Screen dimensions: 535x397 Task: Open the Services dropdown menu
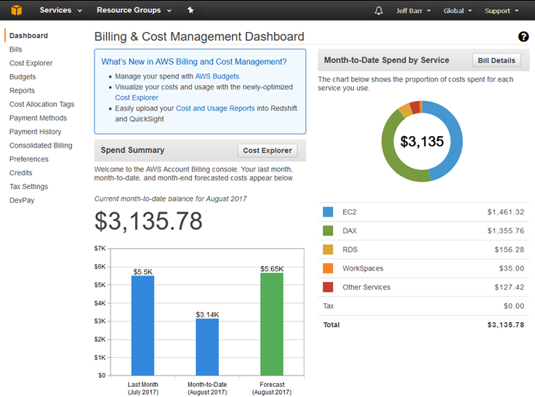(x=60, y=11)
